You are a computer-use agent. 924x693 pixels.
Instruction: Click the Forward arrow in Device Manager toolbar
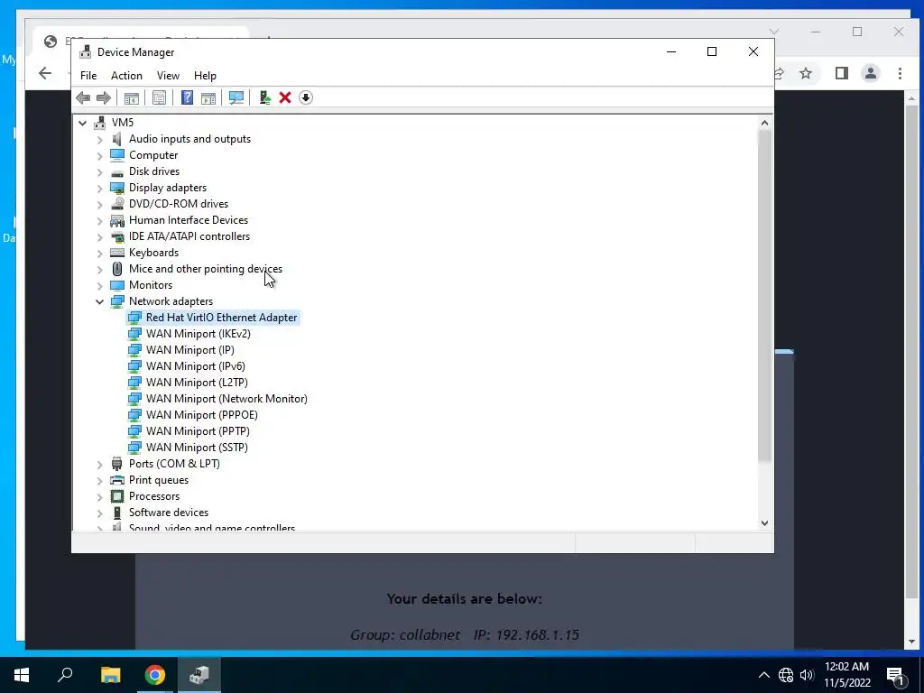pyautogui.click(x=103, y=97)
